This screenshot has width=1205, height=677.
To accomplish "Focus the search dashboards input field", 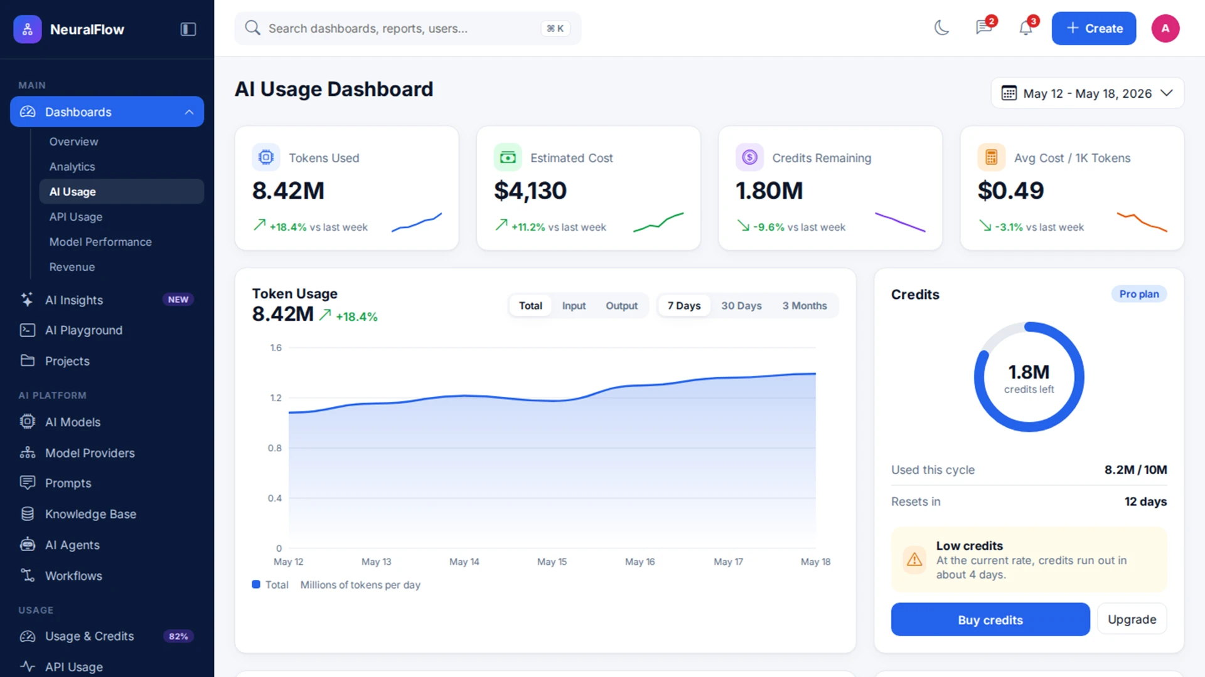I will [408, 28].
